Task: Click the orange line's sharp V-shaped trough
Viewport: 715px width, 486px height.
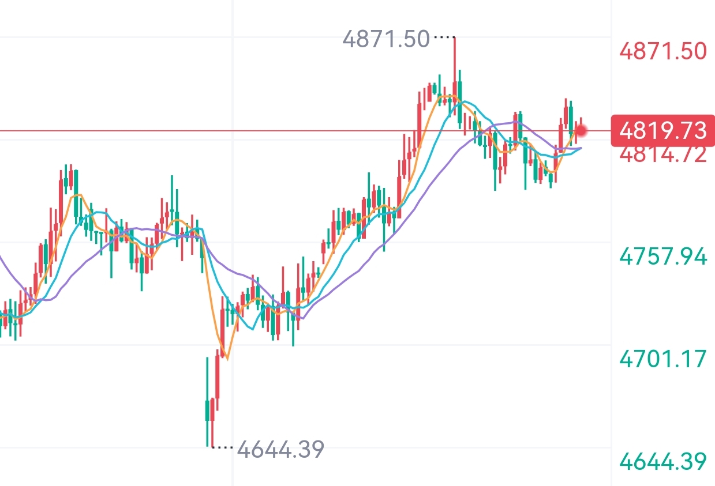Action: tap(227, 358)
